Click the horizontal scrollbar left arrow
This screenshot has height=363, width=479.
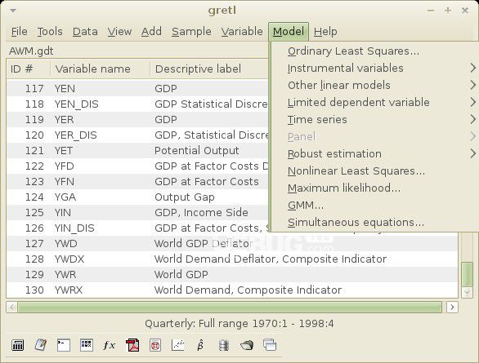point(11,307)
